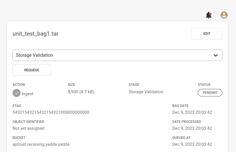Click the EDIT button

tap(207, 34)
